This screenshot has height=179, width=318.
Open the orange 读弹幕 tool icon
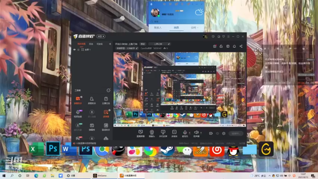[x=106, y=114]
